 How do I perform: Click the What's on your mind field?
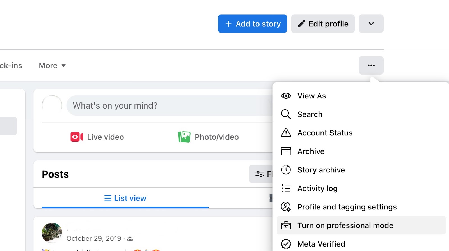(168, 105)
